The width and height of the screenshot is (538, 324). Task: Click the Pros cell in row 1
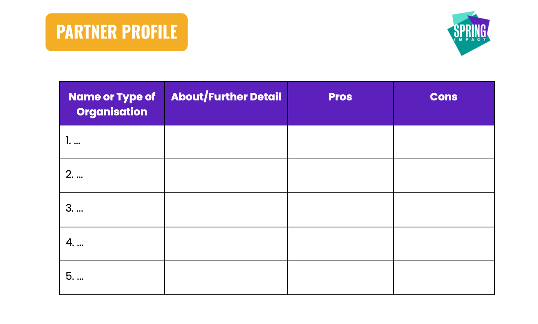(x=341, y=142)
